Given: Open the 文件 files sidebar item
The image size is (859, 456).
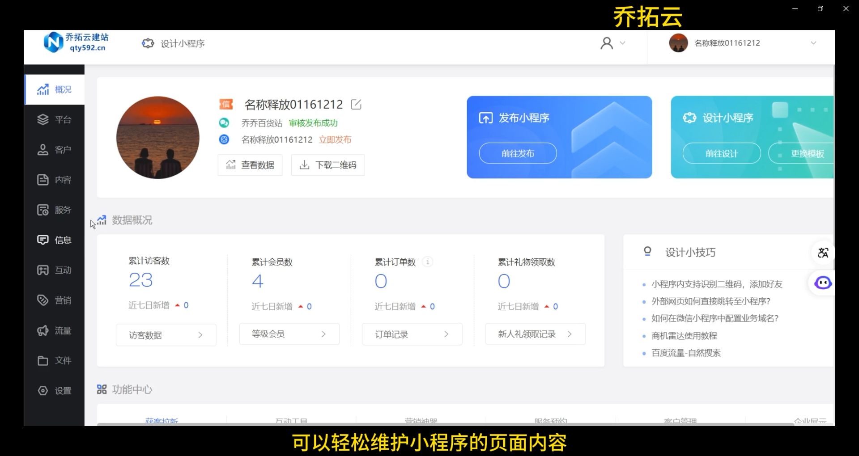Looking at the screenshot, I should tap(54, 360).
